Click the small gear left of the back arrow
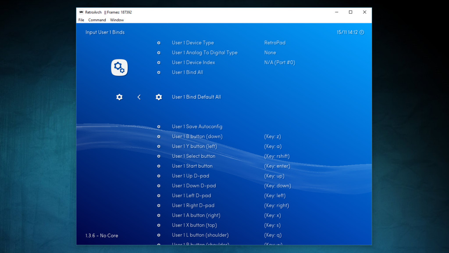449x253 pixels. (119, 97)
